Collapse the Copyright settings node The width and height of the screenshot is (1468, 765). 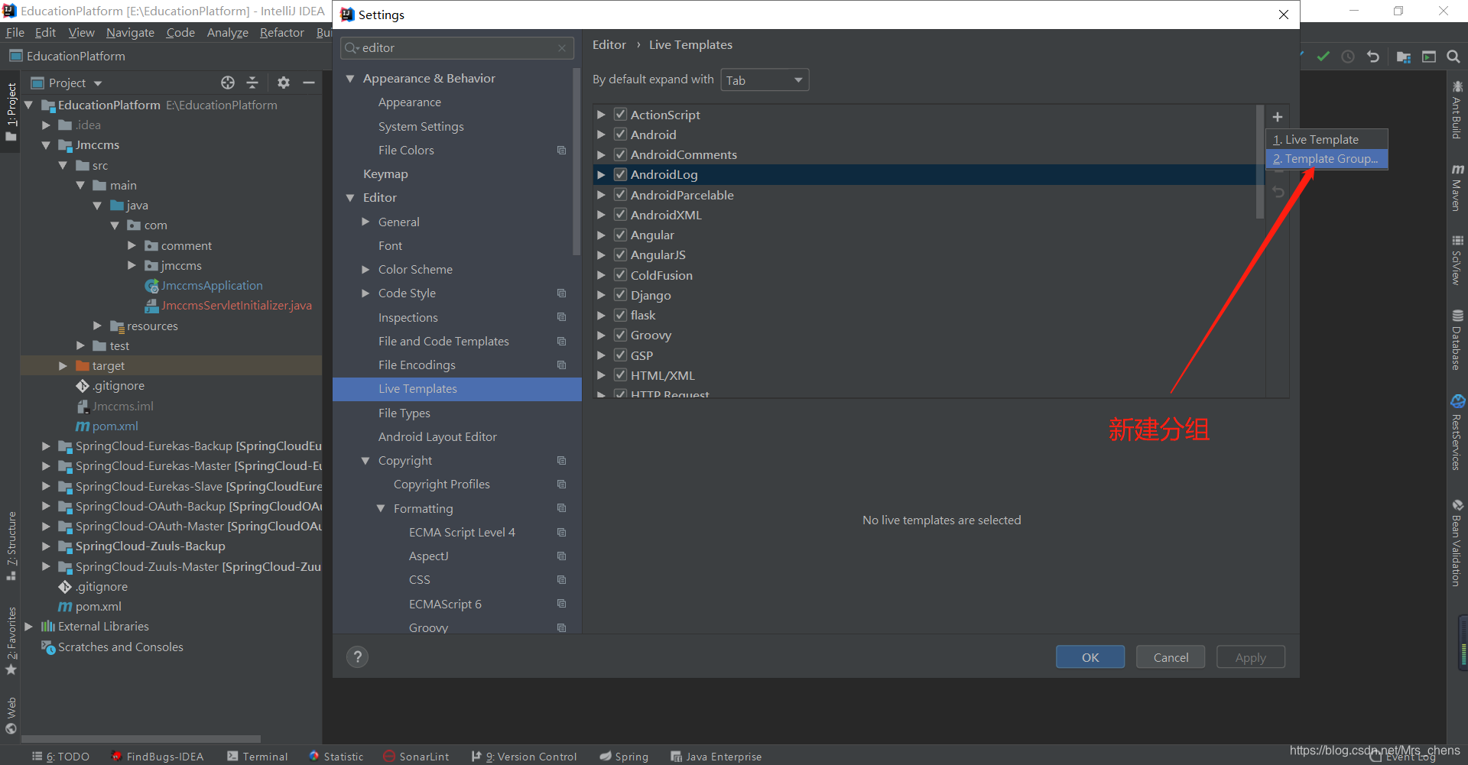coord(365,461)
